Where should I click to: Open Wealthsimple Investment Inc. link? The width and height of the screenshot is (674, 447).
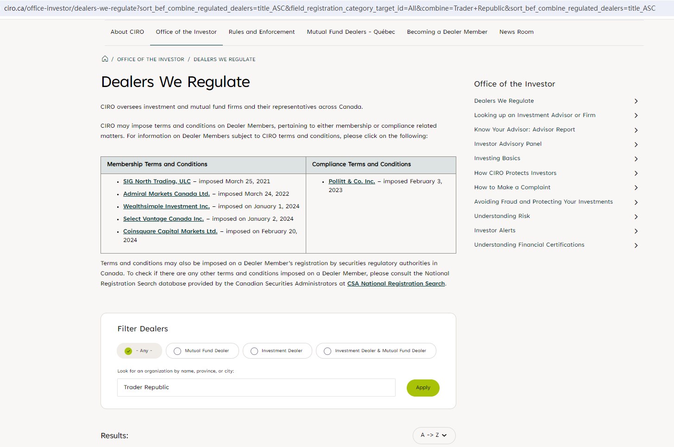[166, 206]
